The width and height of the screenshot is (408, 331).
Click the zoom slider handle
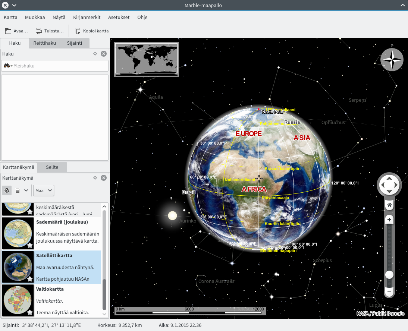(389, 275)
